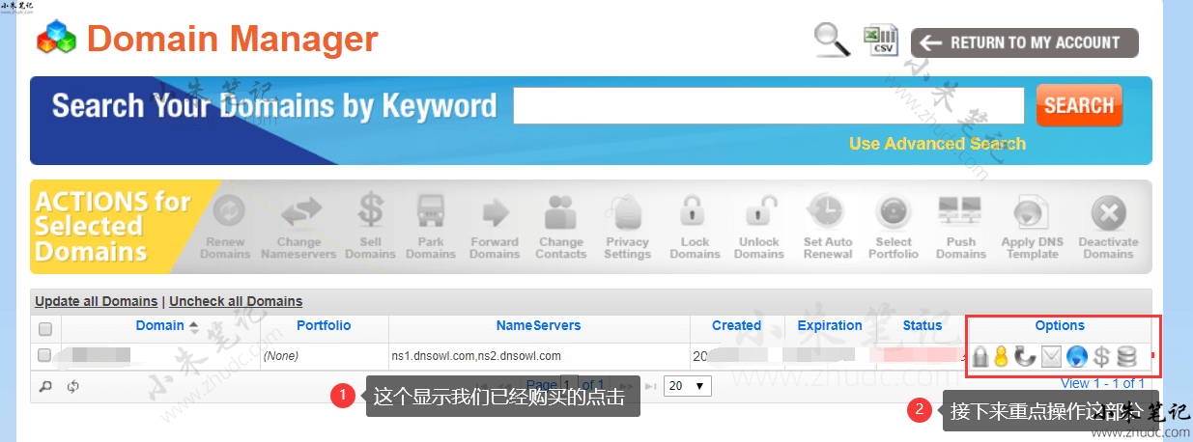The width and height of the screenshot is (1193, 442).
Task: Click the magnifying glass icon beside CSV
Action: pyautogui.click(x=832, y=41)
